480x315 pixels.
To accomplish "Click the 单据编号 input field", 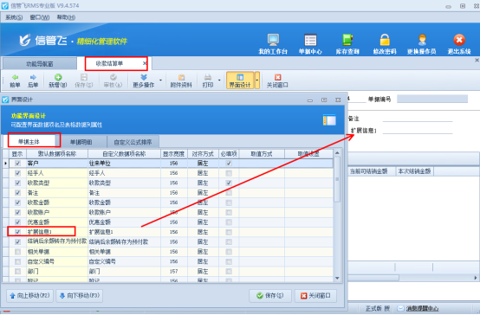I will tap(432, 100).
